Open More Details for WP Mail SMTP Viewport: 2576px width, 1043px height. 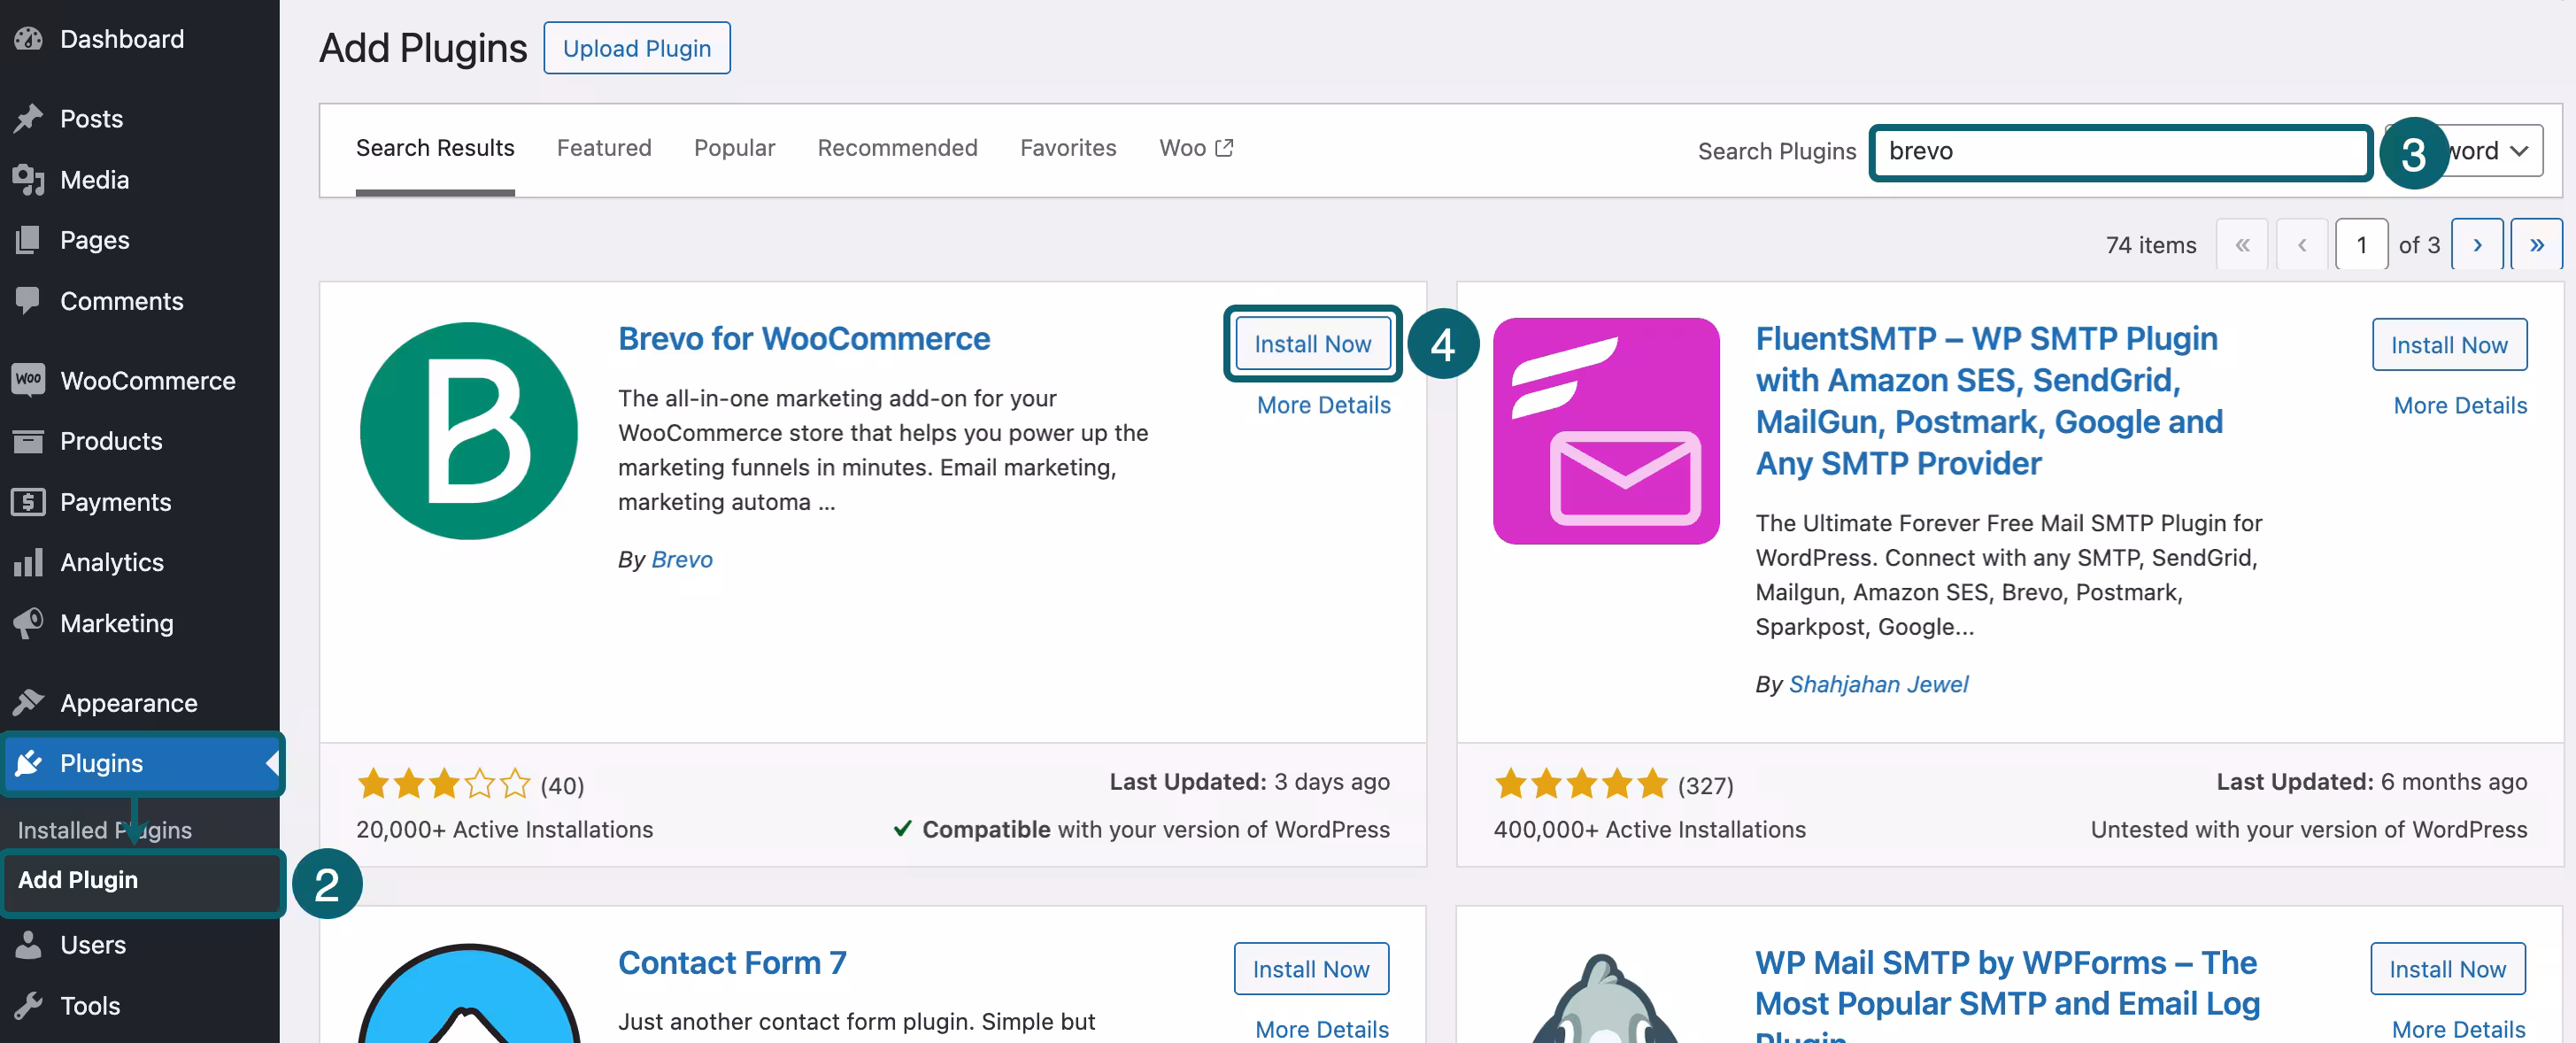coord(2458,1029)
